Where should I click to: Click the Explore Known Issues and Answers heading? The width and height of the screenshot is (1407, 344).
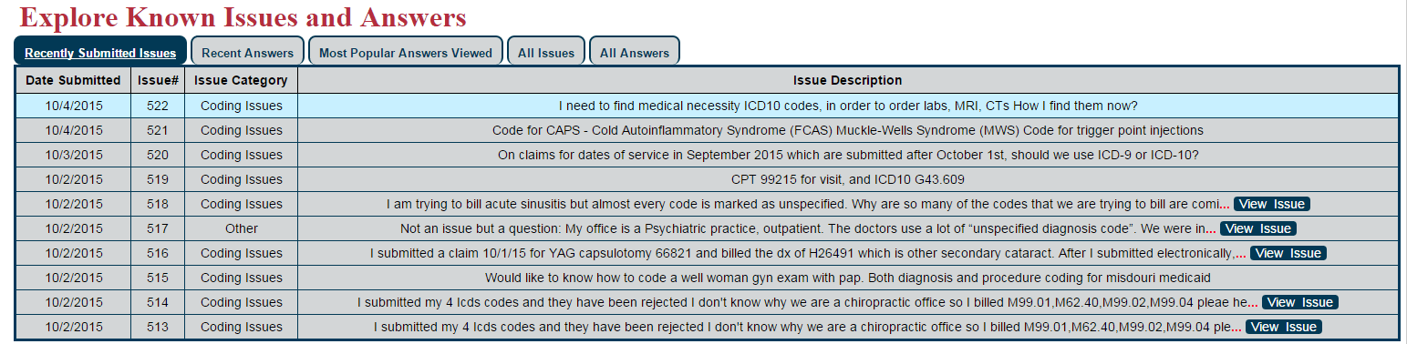click(243, 16)
